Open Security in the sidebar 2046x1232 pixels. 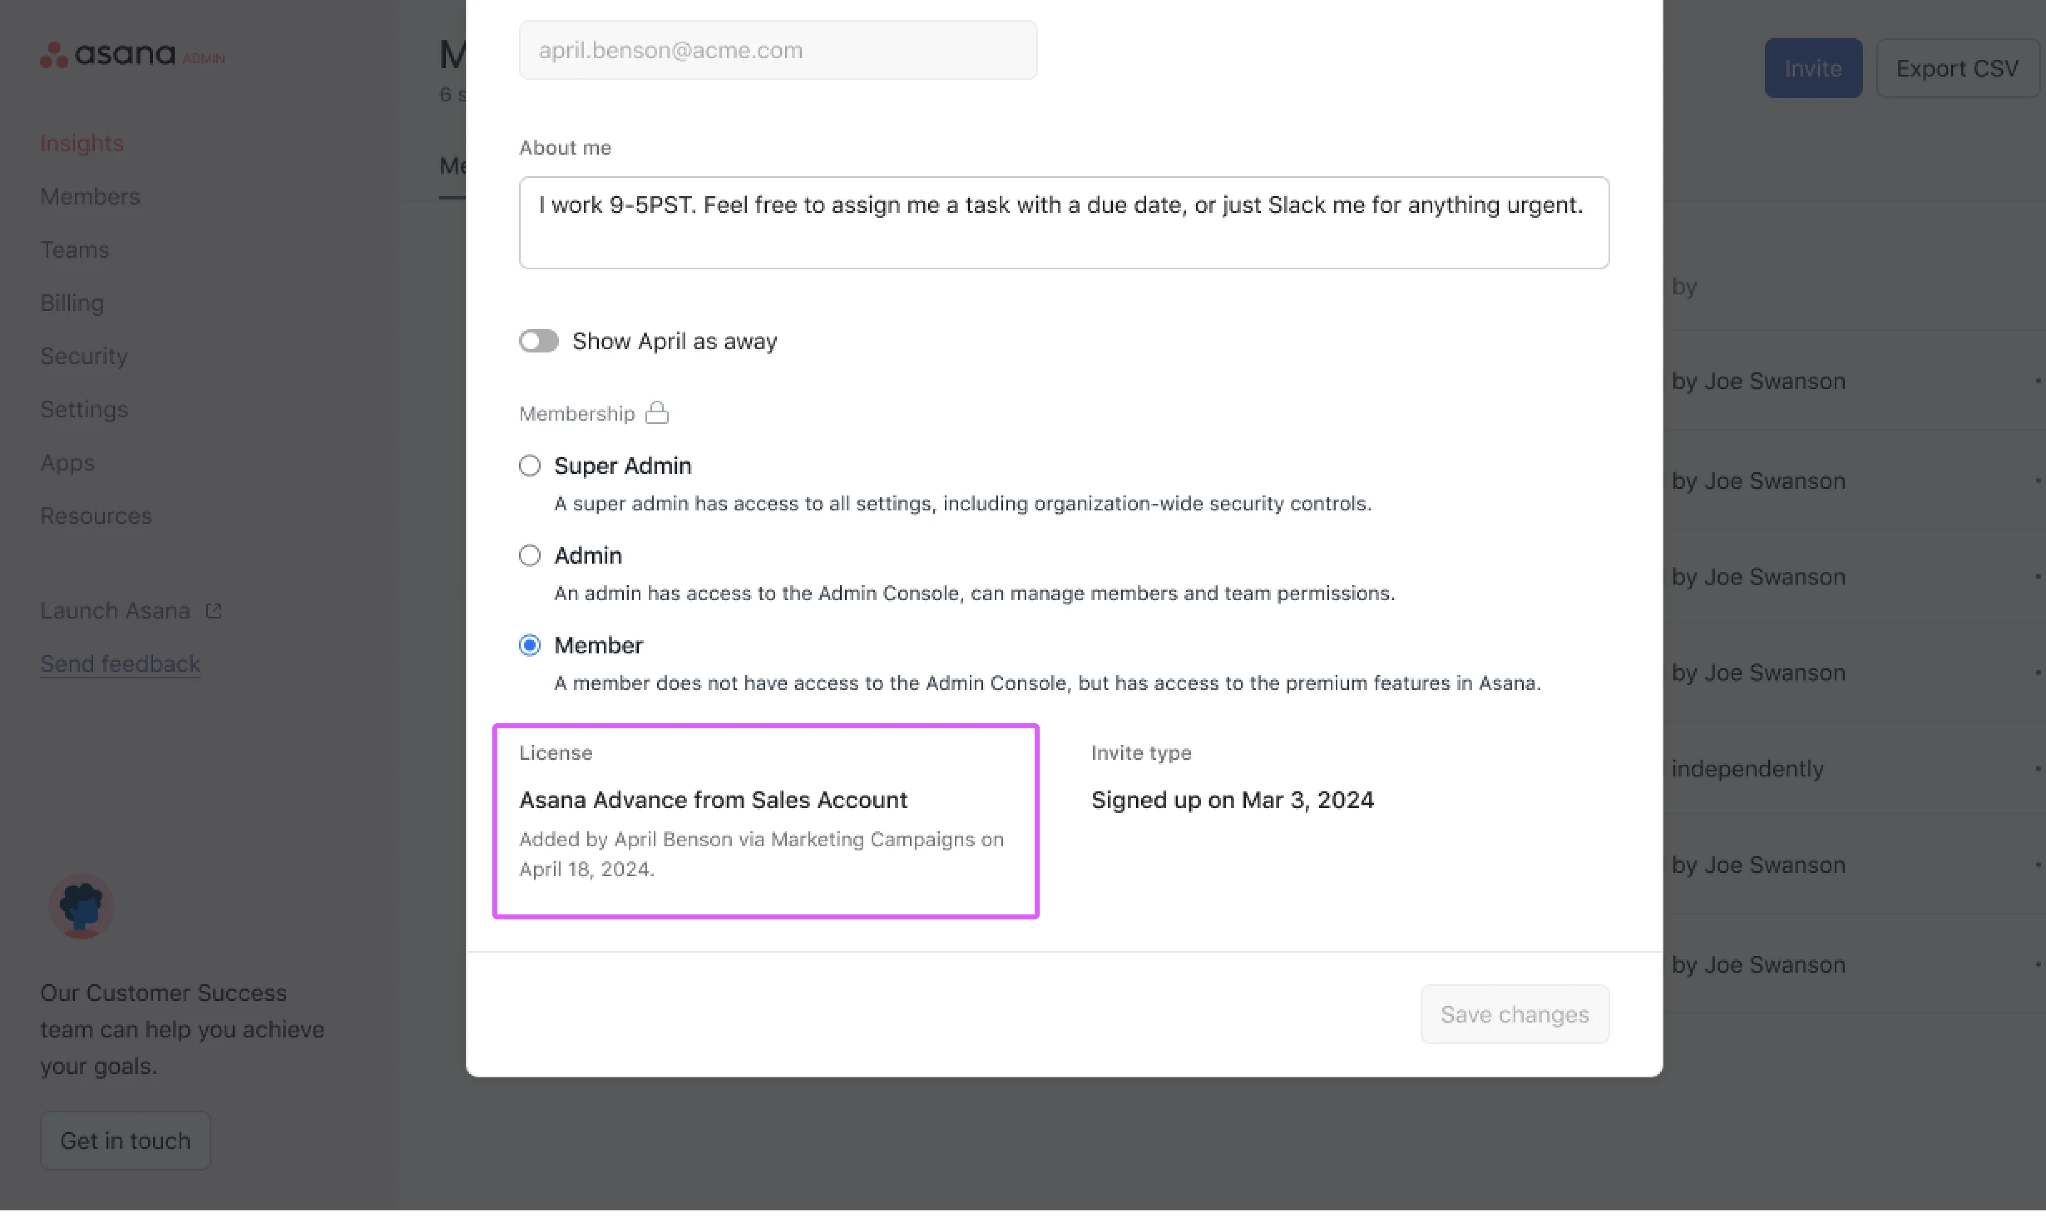84,356
